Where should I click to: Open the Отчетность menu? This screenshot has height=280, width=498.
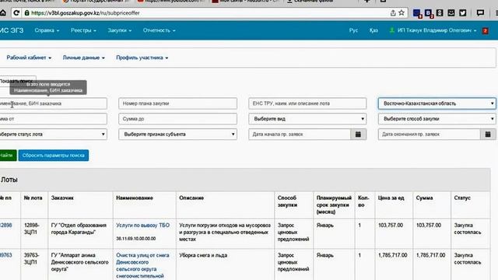click(159, 30)
